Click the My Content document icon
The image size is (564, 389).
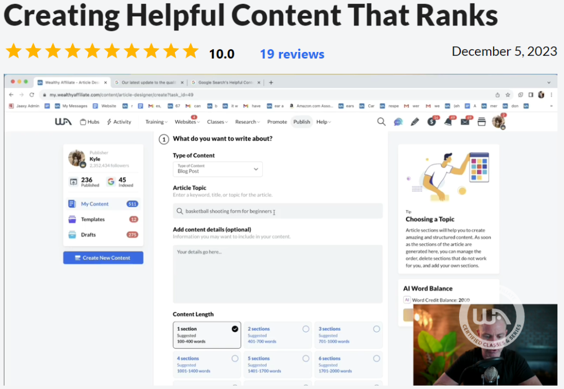[x=72, y=204]
